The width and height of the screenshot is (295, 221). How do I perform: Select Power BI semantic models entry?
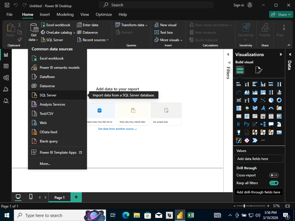(x=57, y=68)
